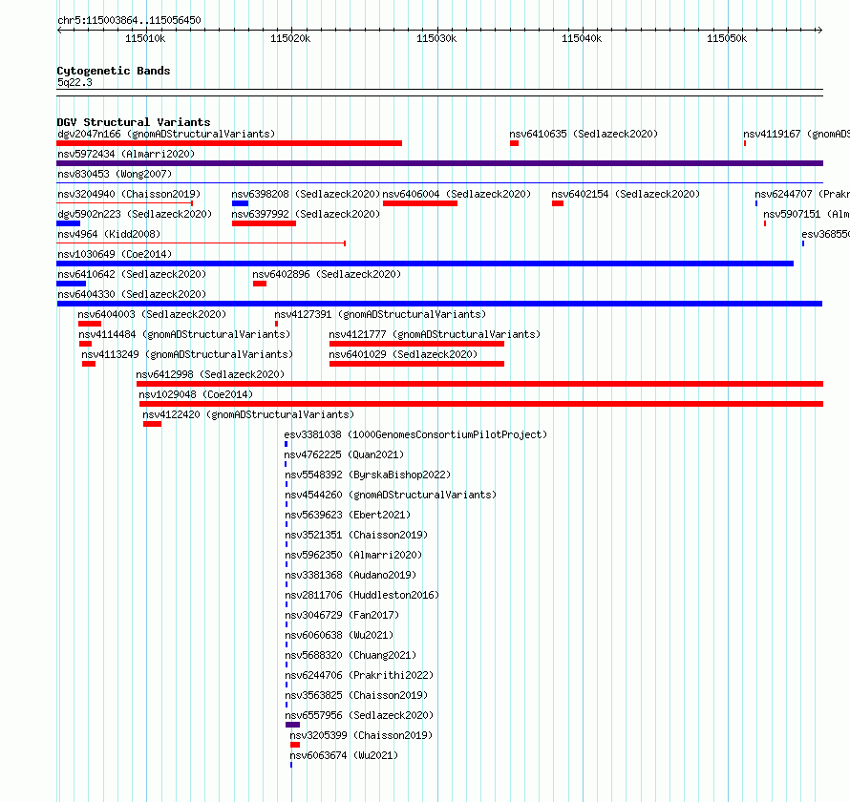The height and width of the screenshot is (802, 850).
Task: Select the red nsv6397992 variant bar
Action: click(x=264, y=223)
